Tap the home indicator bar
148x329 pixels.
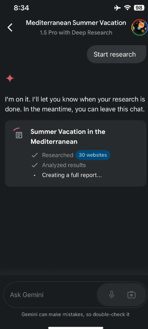point(76,327)
